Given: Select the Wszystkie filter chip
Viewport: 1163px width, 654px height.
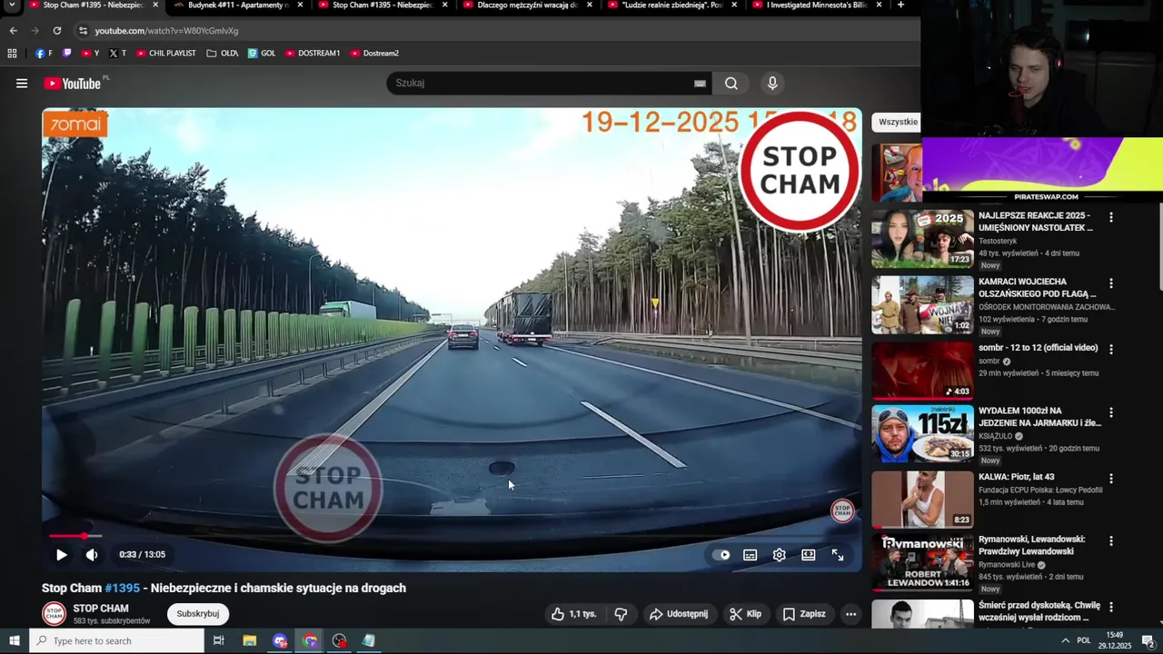Looking at the screenshot, I should 898,123.
